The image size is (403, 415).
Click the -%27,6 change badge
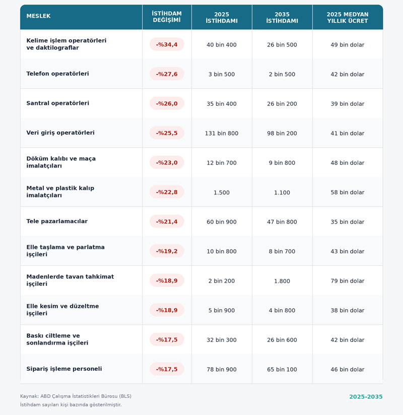167,74
